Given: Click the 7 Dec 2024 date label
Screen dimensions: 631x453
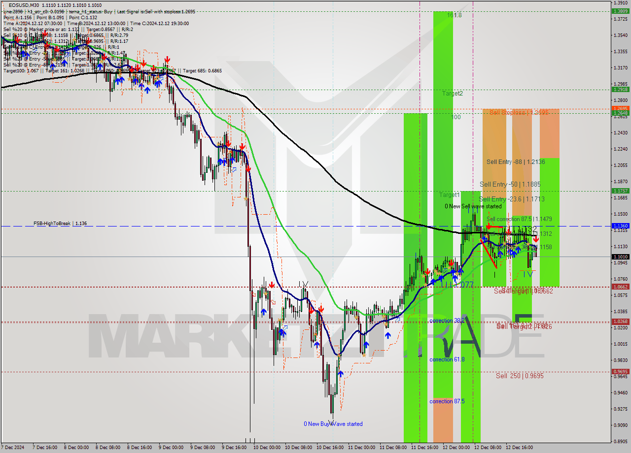Looking at the screenshot, I should (12, 448).
